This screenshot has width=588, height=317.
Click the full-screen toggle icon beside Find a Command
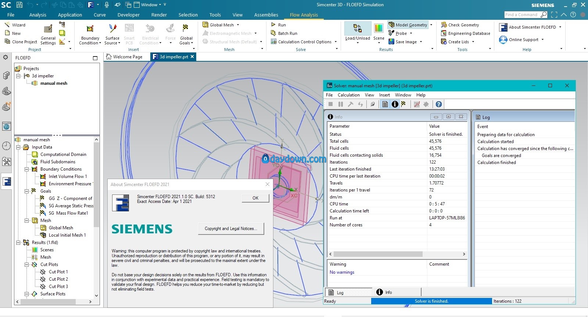click(554, 15)
